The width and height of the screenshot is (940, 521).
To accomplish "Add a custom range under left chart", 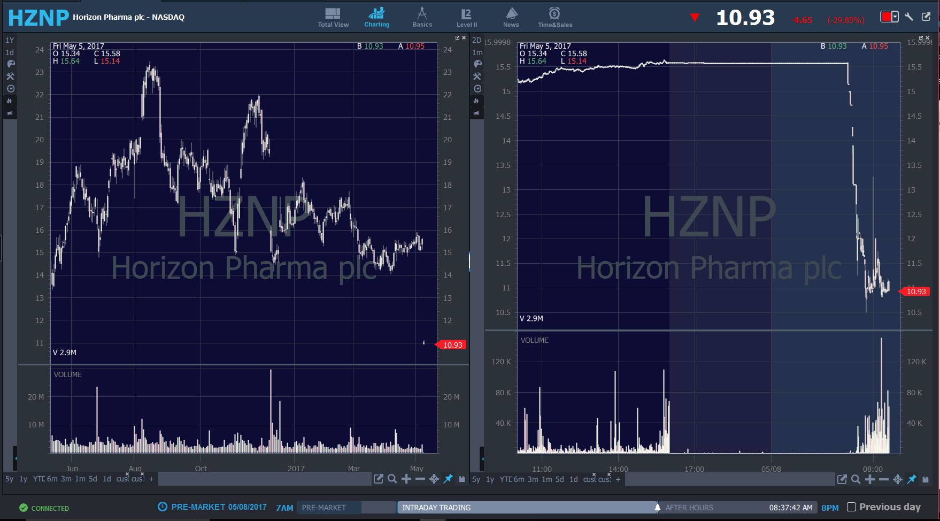I will [151, 479].
